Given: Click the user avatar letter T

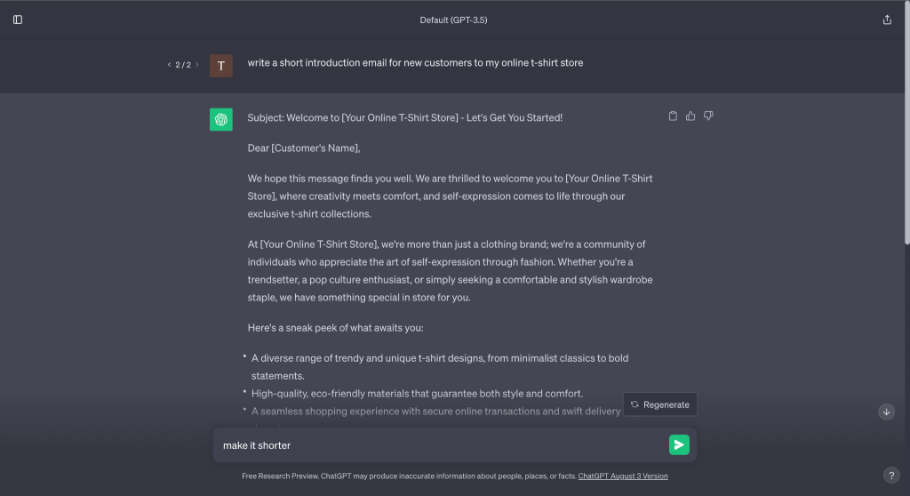Looking at the screenshot, I should point(220,65).
